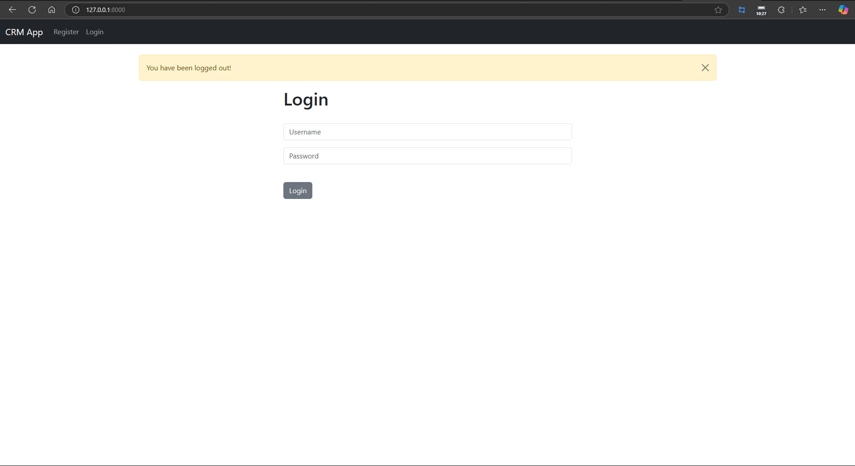Open the favorites list icon
The width and height of the screenshot is (855, 466).
pyautogui.click(x=803, y=10)
